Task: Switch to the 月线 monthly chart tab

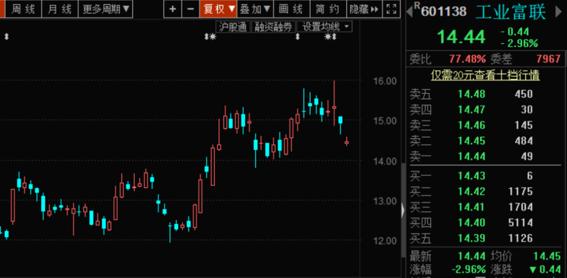Action: click(x=59, y=9)
